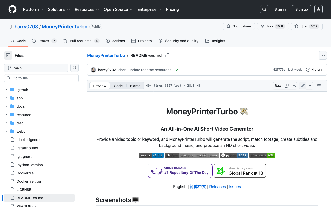Viewport: 331px width, 207px height.
Task: Open the search magnifier in the header
Action: 264,9
